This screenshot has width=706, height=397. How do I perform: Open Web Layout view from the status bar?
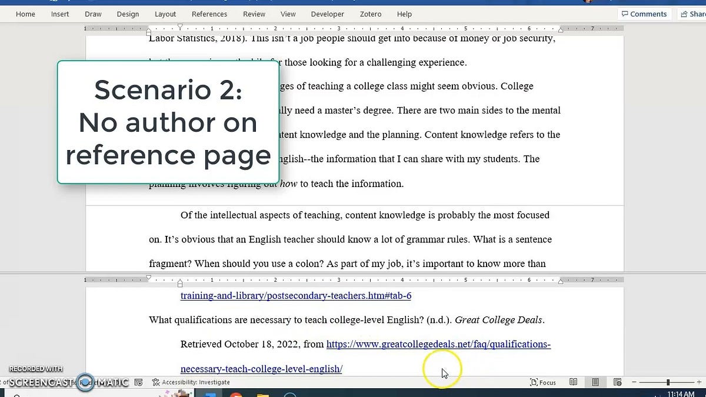tap(618, 382)
